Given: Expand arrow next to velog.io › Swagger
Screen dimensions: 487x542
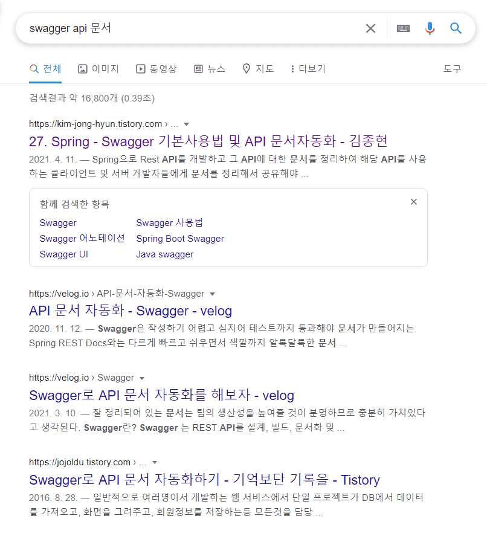Looking at the screenshot, I should [142, 378].
